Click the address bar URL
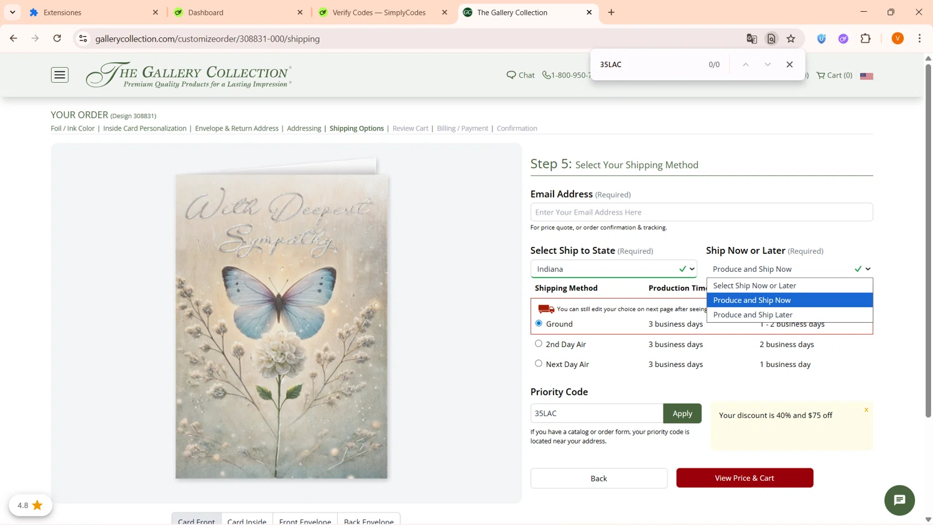933x525 pixels. (208, 39)
